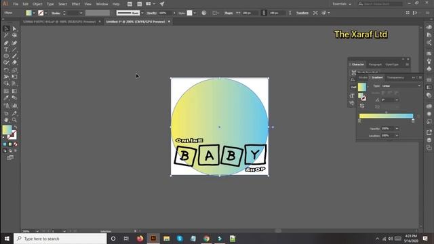Select the right blue gradient stop
Screen dimensions: 434x244
point(413,121)
